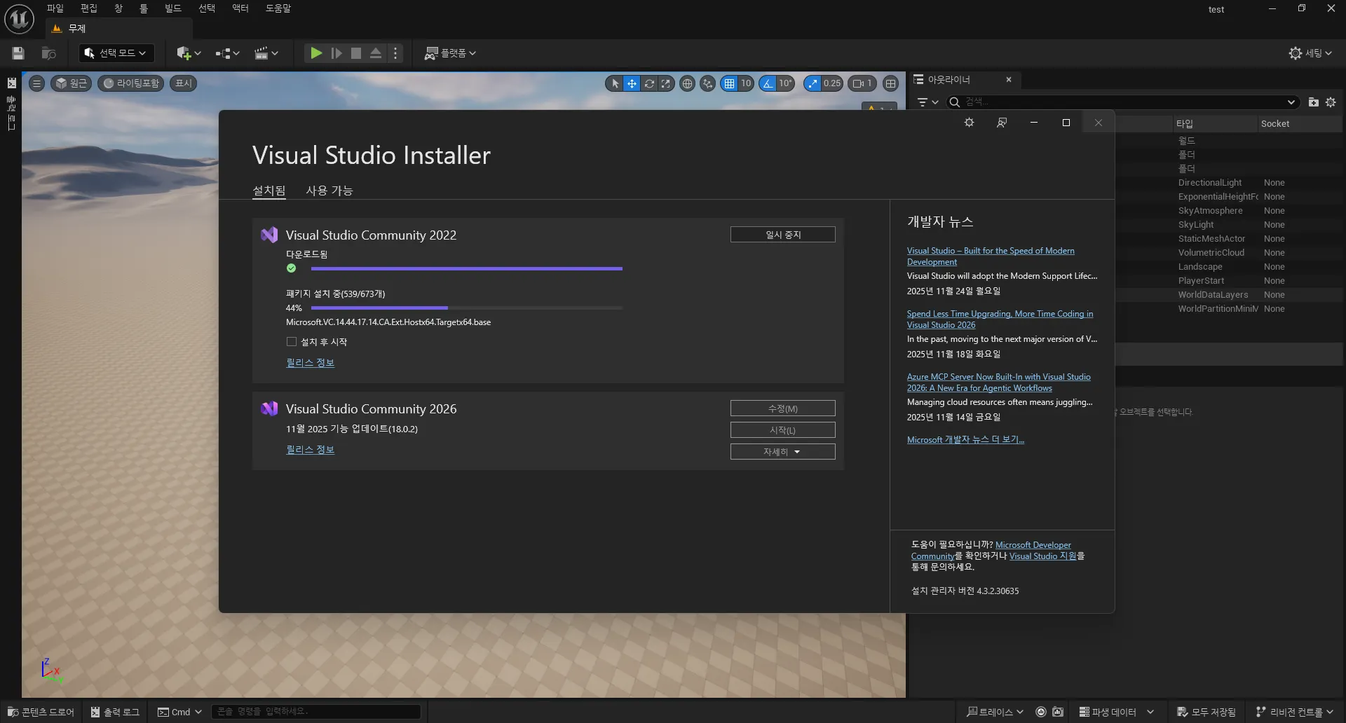Viewport: 1346px width, 723px height.
Task: Open the 빌드 menu
Action: coord(172,8)
